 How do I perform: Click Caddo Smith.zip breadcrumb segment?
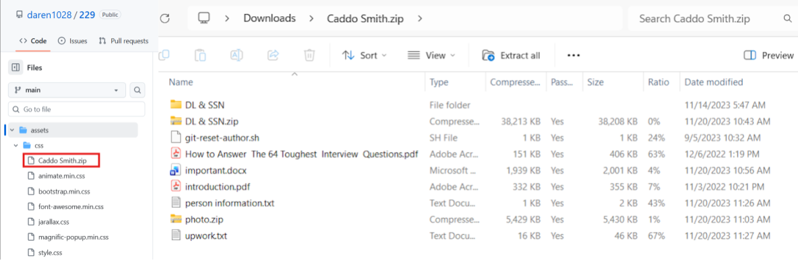pyautogui.click(x=367, y=18)
